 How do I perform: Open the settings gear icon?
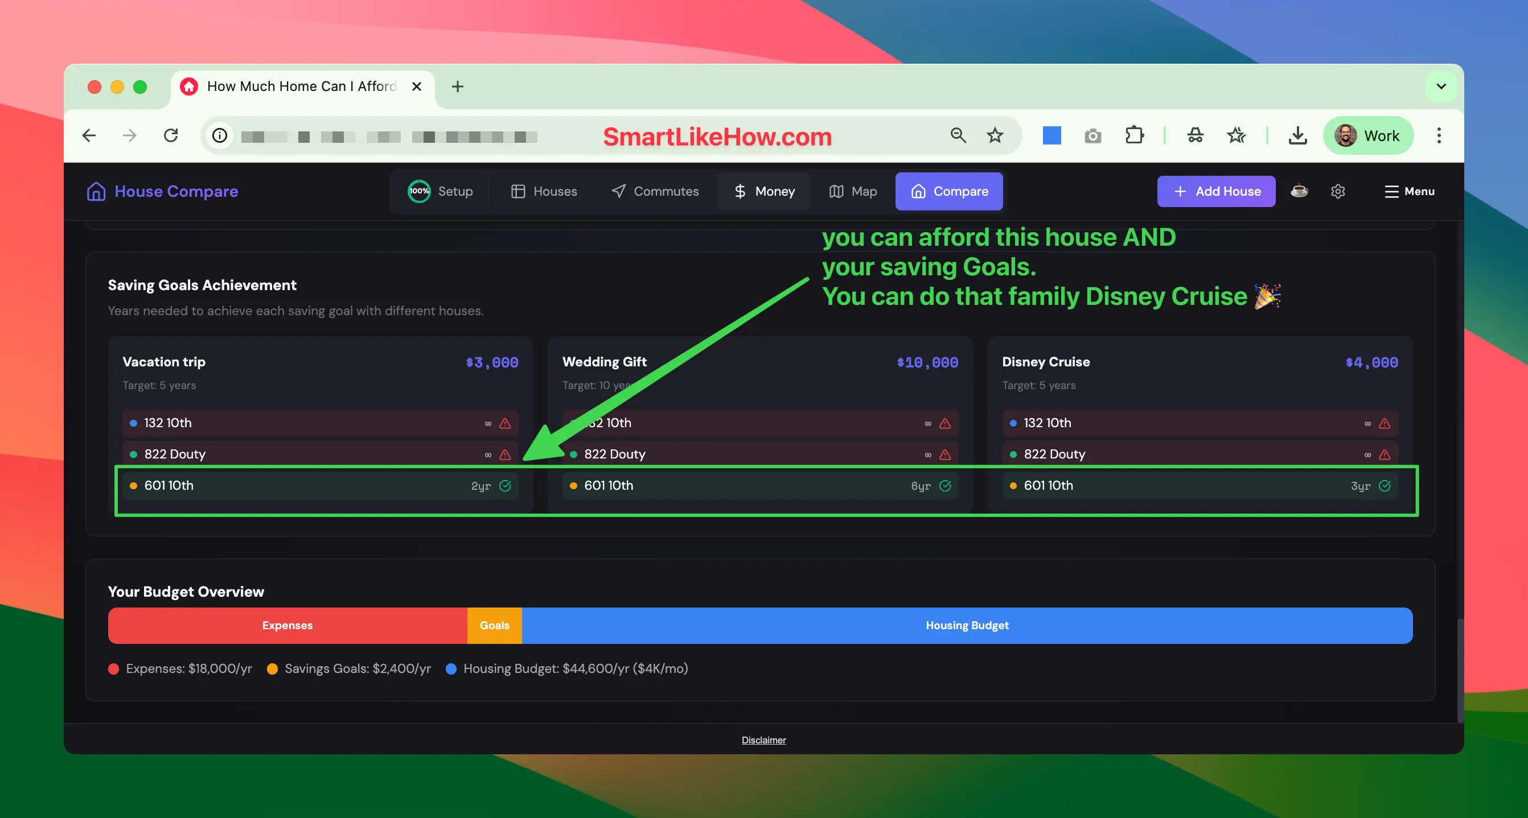[x=1338, y=192]
